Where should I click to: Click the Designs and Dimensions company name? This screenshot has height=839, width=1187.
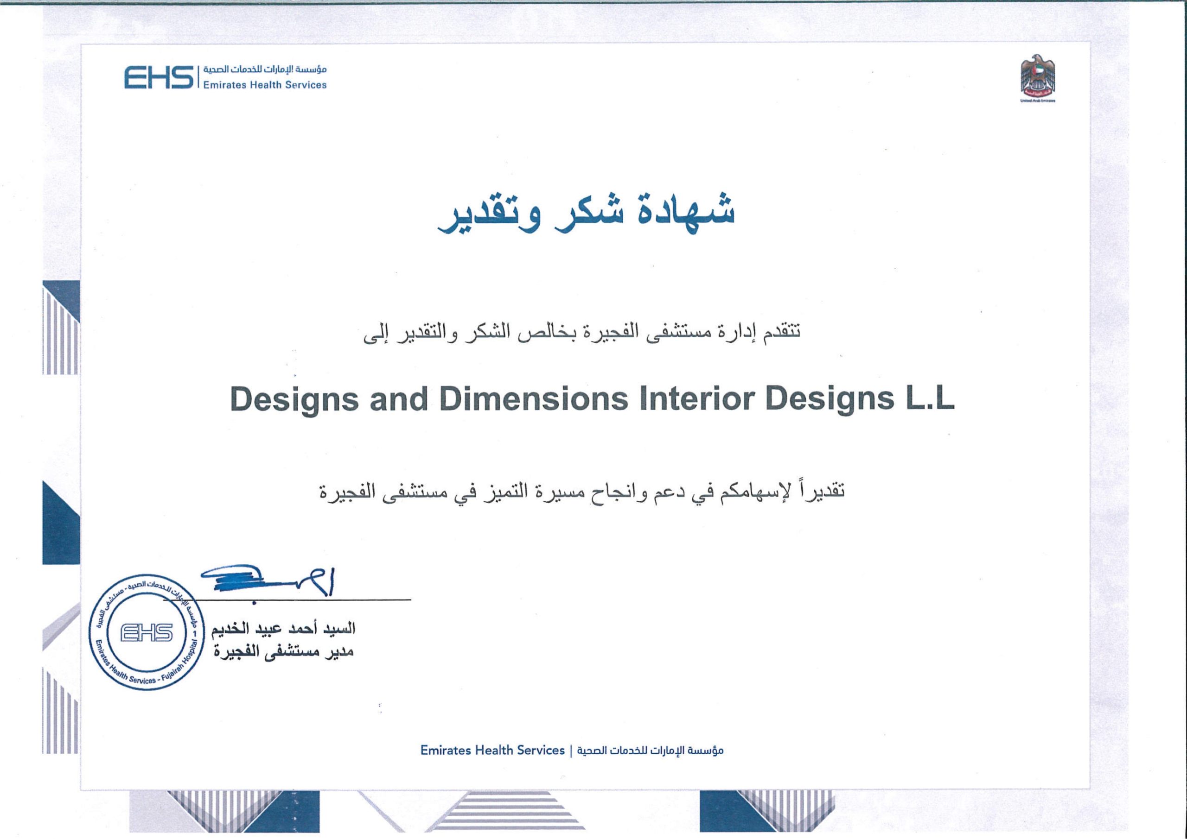click(592, 400)
